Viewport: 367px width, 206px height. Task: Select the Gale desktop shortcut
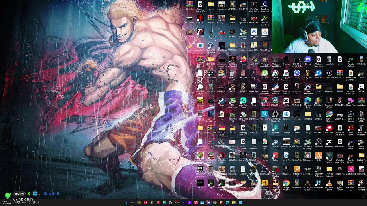(x=297, y=75)
